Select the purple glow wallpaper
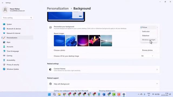The height and width of the screenshot is (97, 173). coord(83,41)
